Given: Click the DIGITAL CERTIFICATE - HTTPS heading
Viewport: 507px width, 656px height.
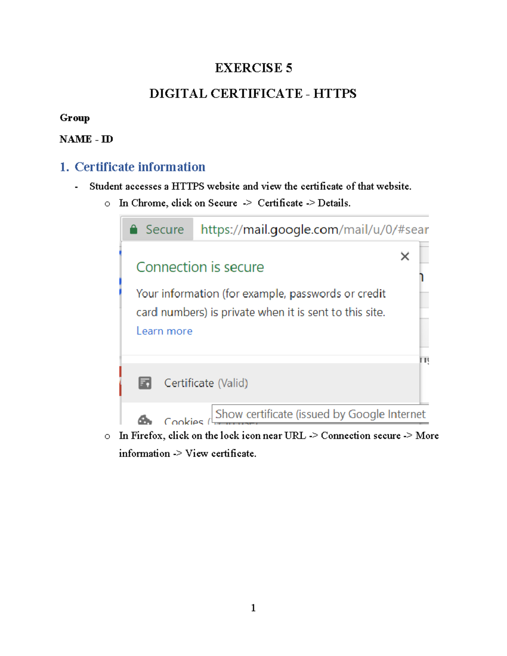Looking at the screenshot, I should (253, 93).
